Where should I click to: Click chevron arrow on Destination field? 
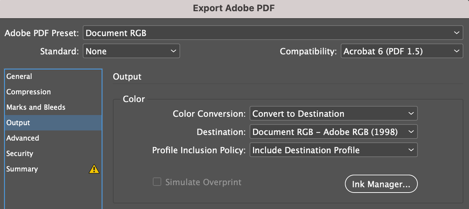tap(411, 132)
